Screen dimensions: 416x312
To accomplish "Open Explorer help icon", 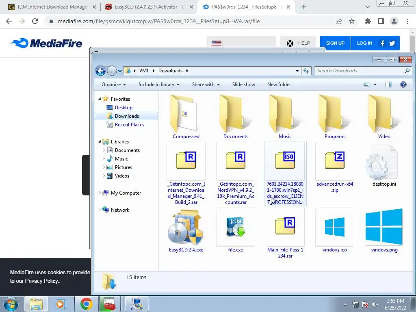I will (403, 84).
